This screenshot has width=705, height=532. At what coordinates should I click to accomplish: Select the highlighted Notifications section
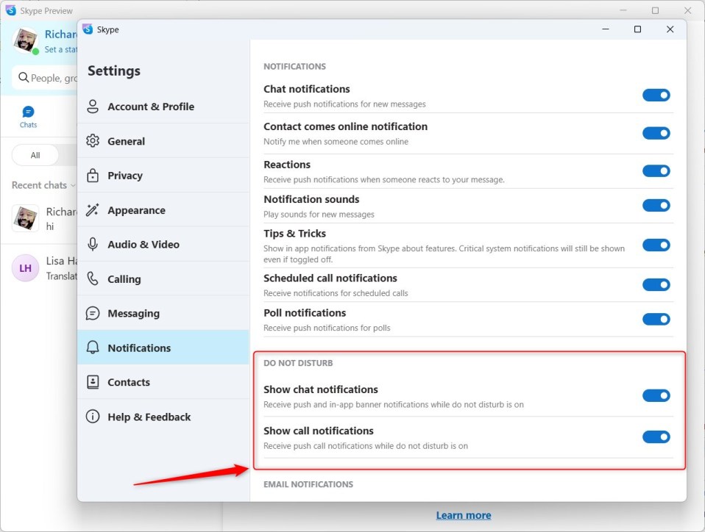(x=163, y=348)
